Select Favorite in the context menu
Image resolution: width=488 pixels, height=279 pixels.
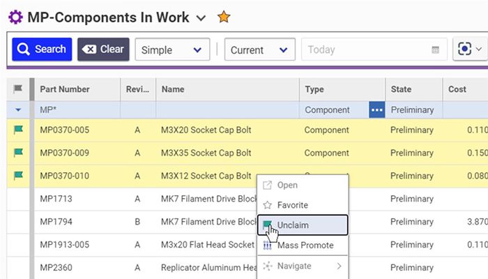point(292,205)
